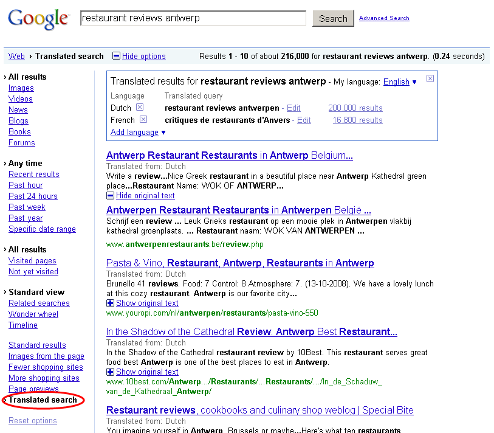
Task: Select Past year filter
Action: tap(26, 218)
